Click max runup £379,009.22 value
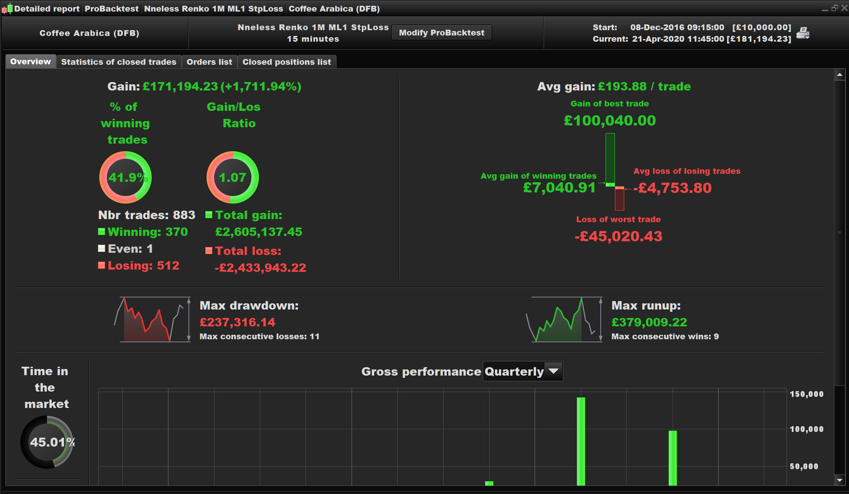This screenshot has width=849, height=494. (x=649, y=322)
